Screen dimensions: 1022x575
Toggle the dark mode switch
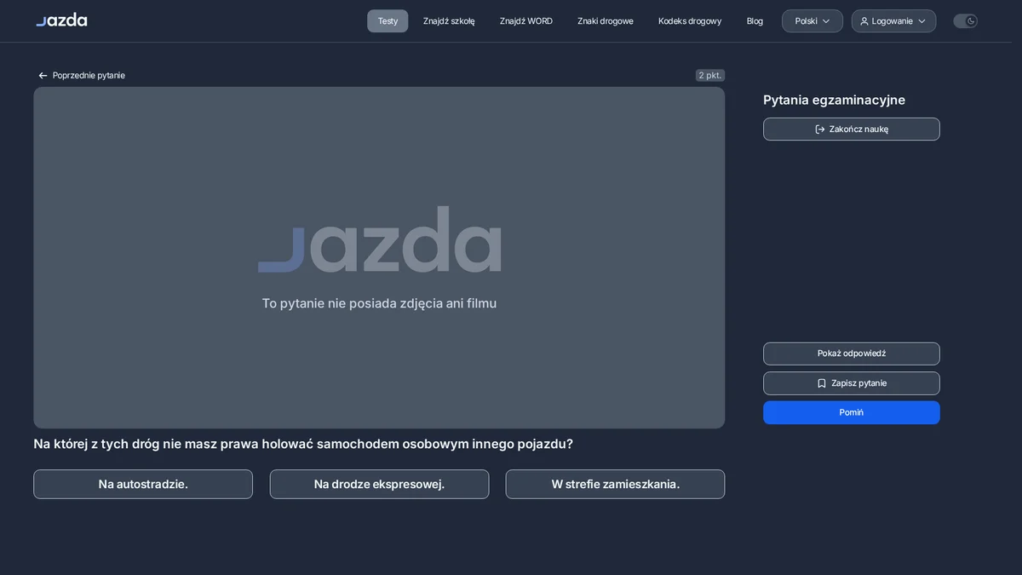[x=965, y=21]
